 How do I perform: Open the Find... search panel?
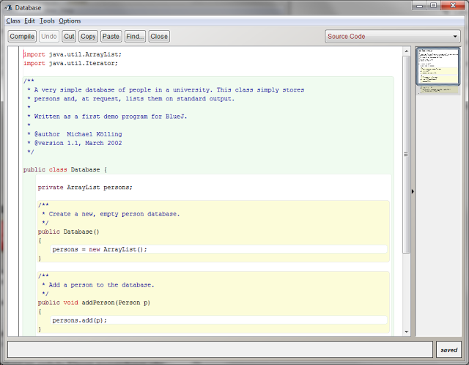click(x=135, y=36)
